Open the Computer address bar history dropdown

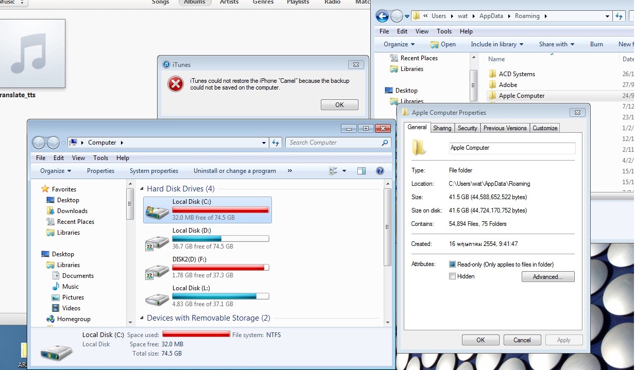[x=264, y=143]
